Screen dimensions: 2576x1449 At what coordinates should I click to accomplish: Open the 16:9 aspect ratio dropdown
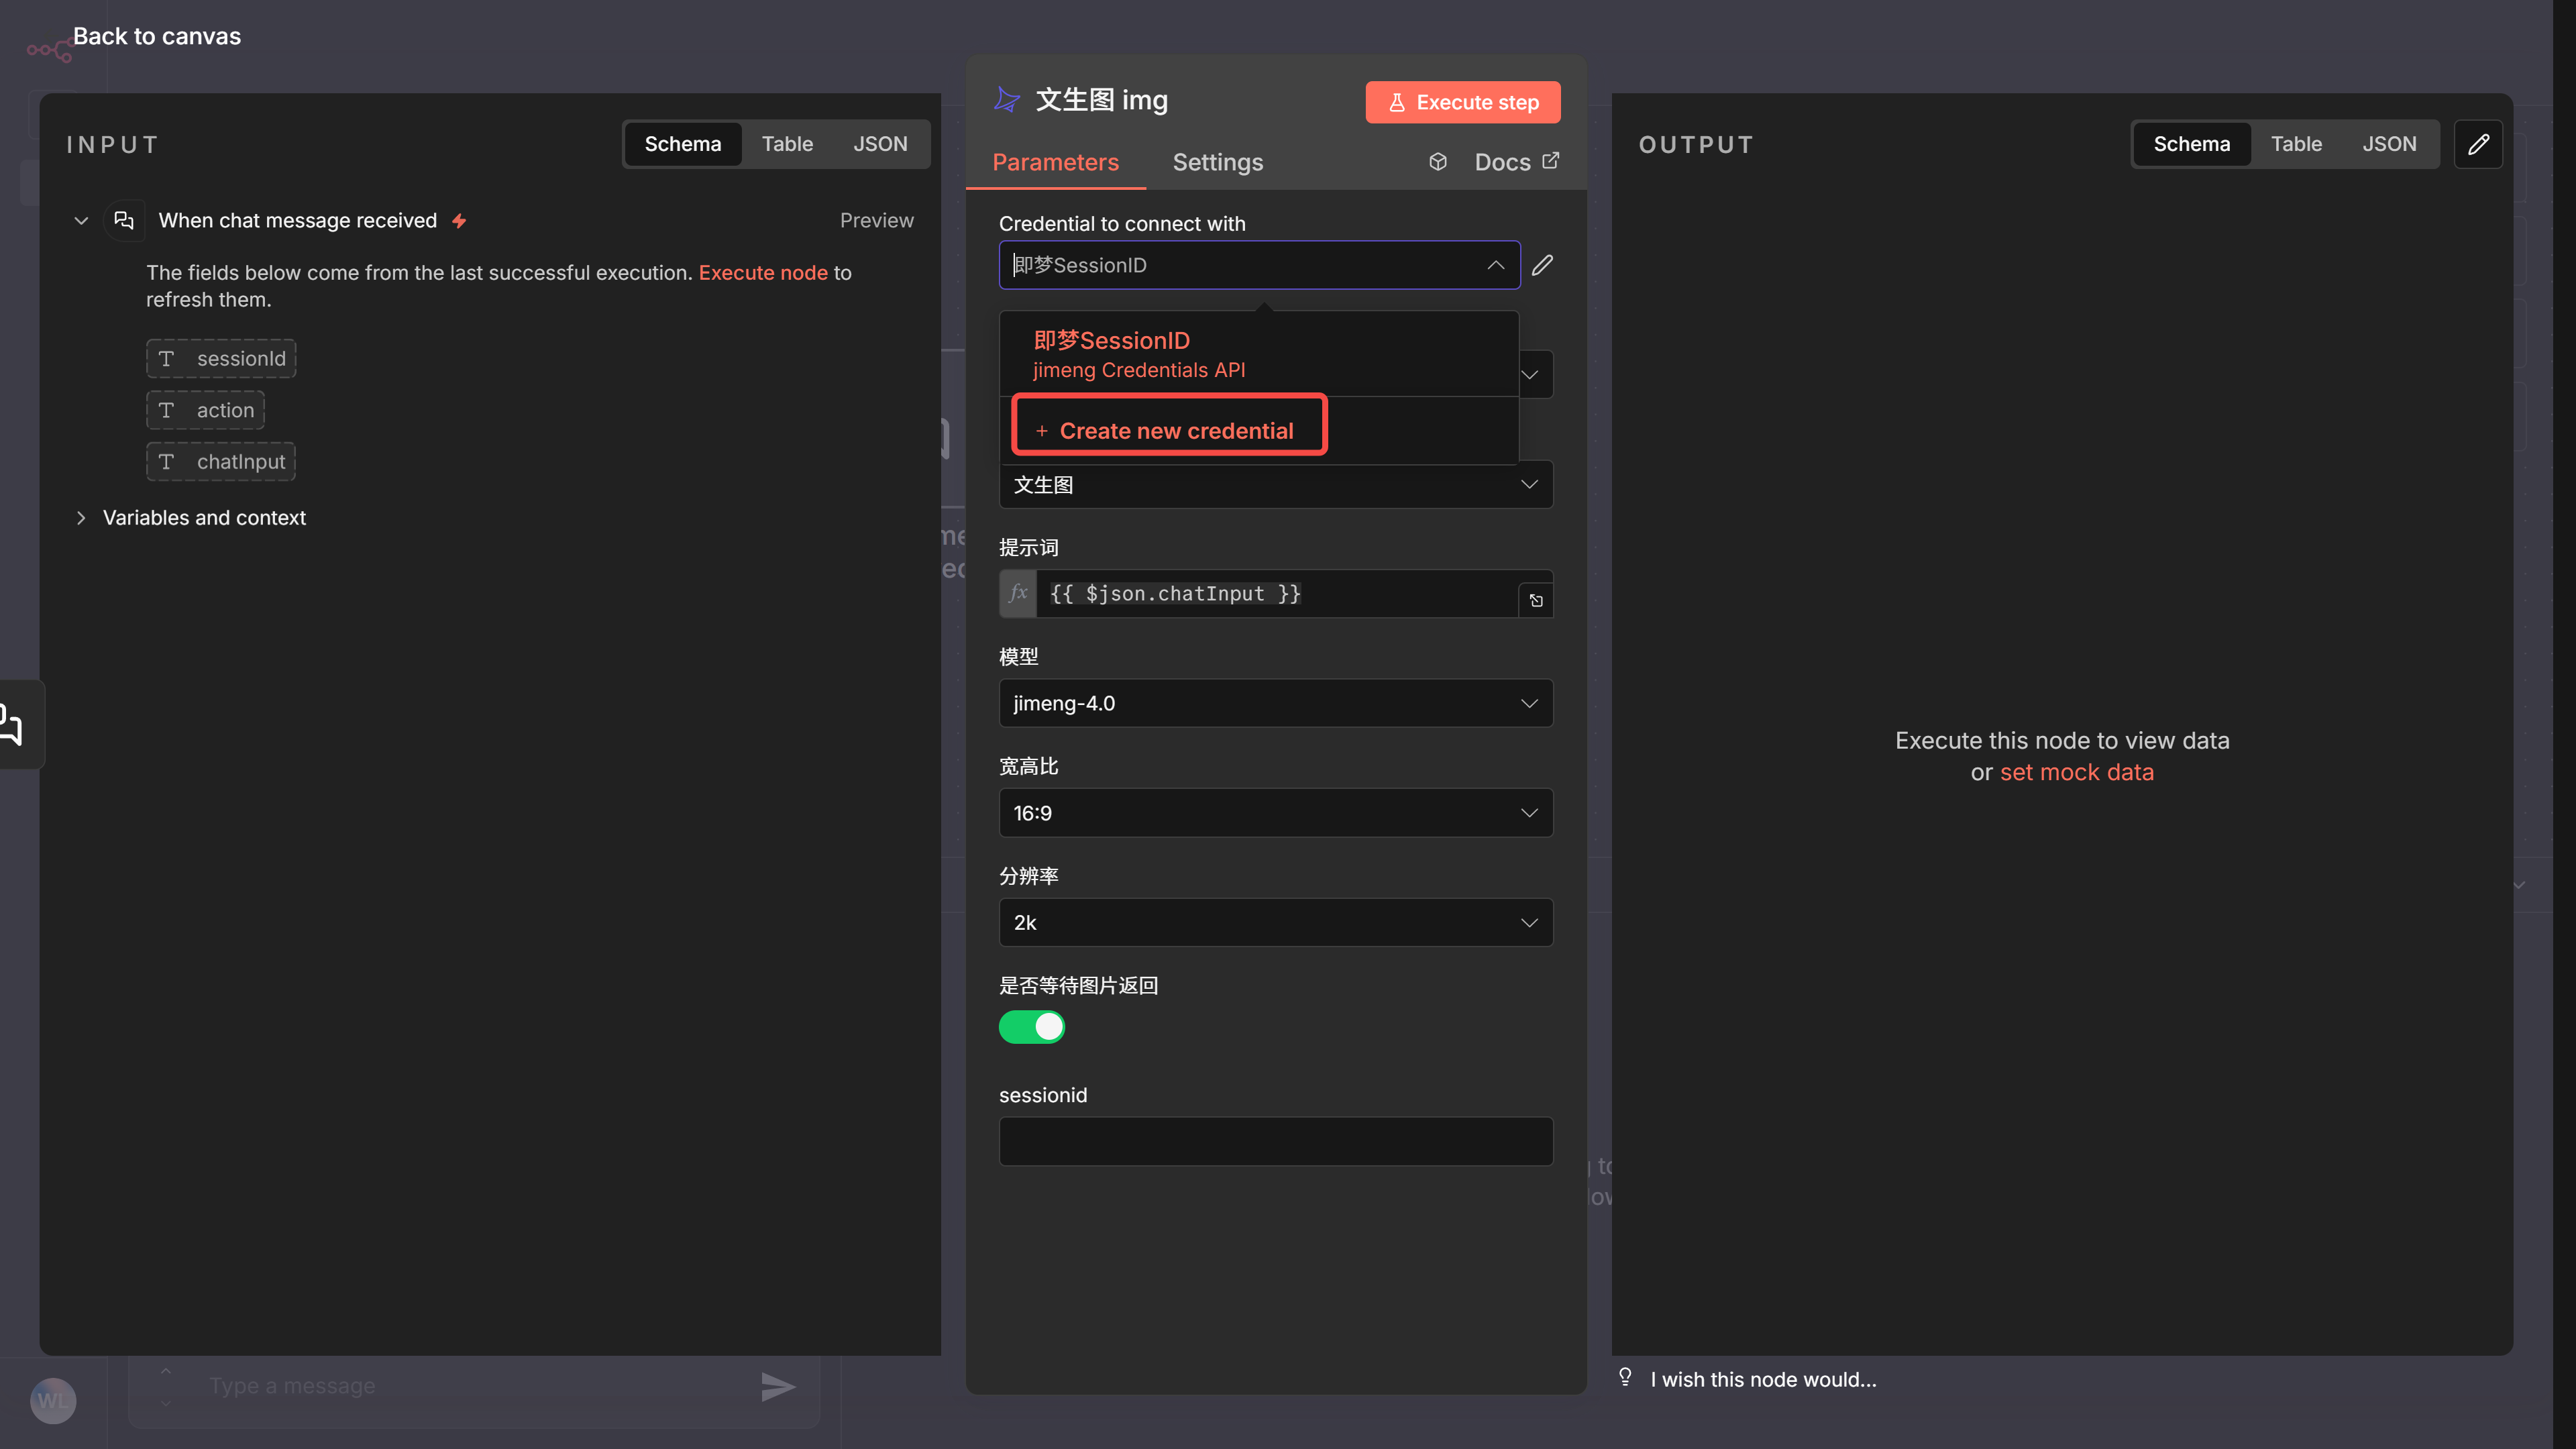(1274, 813)
